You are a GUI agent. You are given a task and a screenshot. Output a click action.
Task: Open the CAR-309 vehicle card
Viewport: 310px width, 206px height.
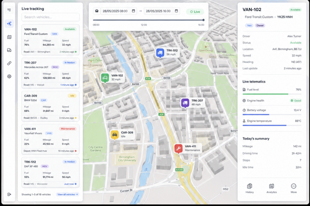point(51,106)
